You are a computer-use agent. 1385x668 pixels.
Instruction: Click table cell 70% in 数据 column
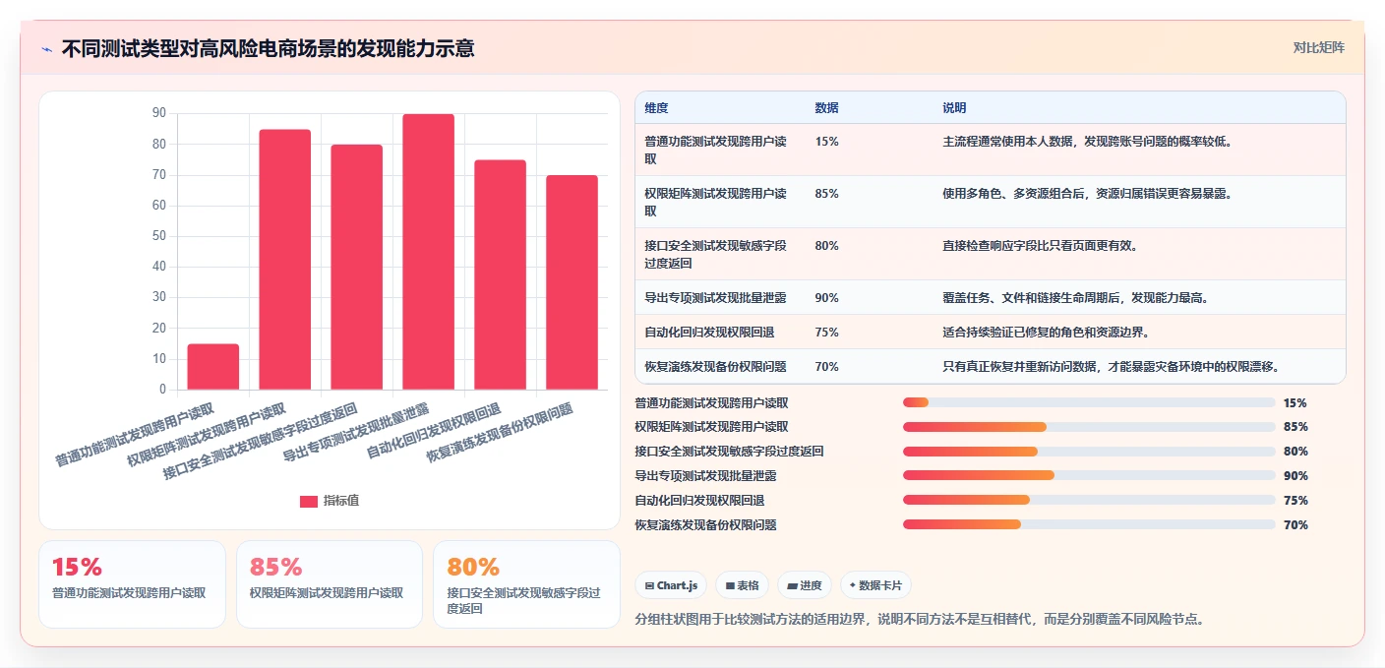point(826,367)
